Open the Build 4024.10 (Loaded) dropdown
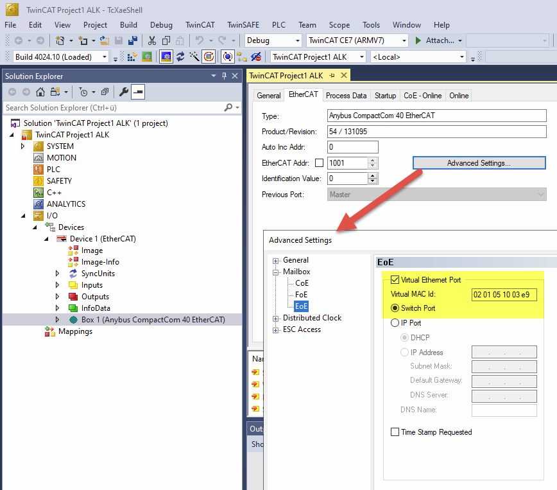Image resolution: width=557 pixels, height=490 pixels. (x=105, y=57)
